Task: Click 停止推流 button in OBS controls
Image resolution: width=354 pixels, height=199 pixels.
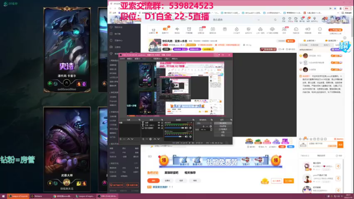Action: tap(223, 123)
